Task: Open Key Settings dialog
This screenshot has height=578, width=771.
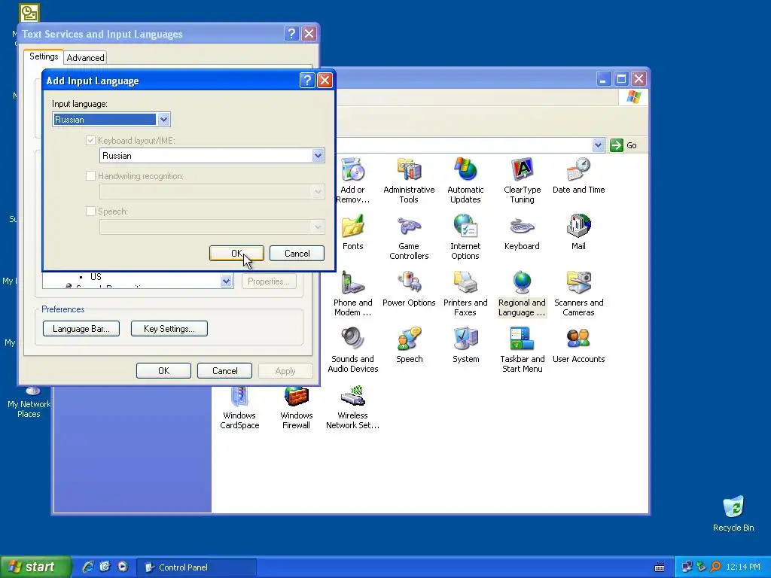Action: point(169,329)
